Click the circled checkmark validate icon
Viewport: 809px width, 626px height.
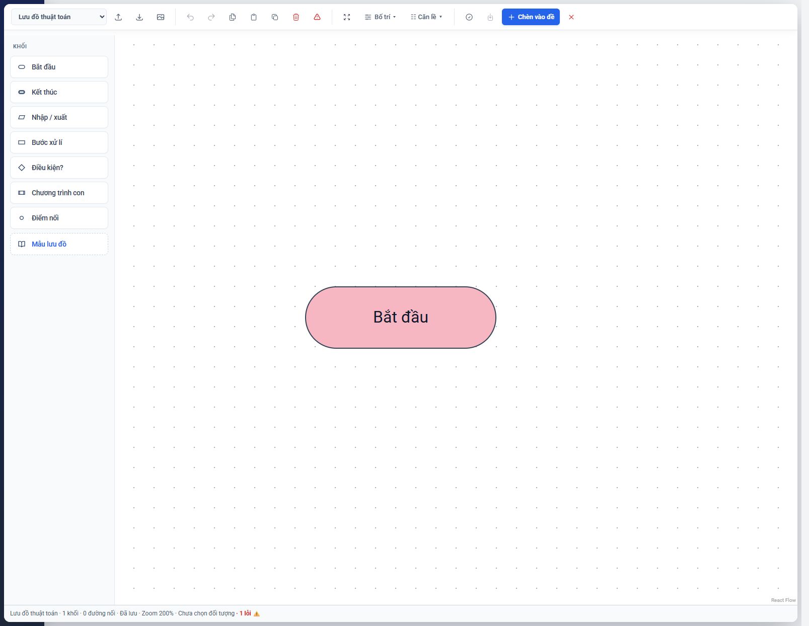coord(469,17)
